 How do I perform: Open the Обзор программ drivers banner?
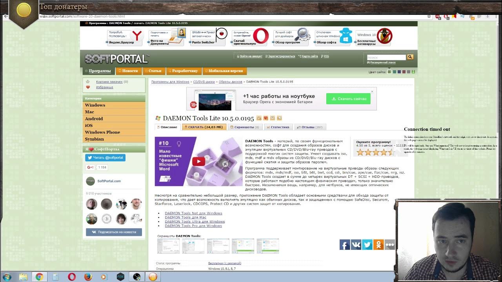click(291, 37)
